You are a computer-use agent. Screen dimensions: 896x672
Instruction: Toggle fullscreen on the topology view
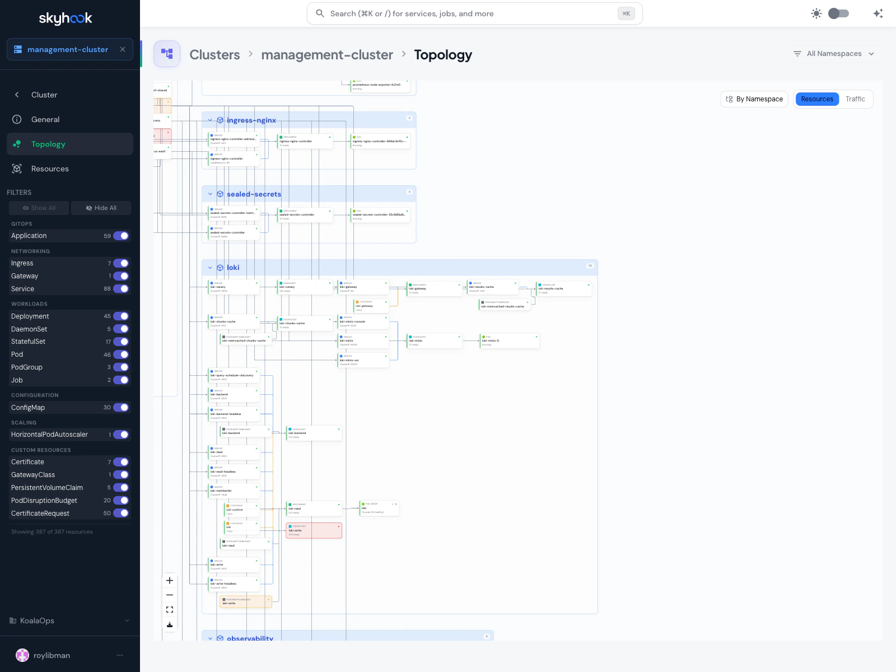click(x=170, y=610)
